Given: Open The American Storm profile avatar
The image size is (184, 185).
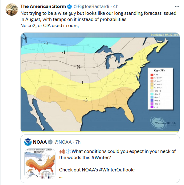Looking at the screenshot, I should coord(12,10).
